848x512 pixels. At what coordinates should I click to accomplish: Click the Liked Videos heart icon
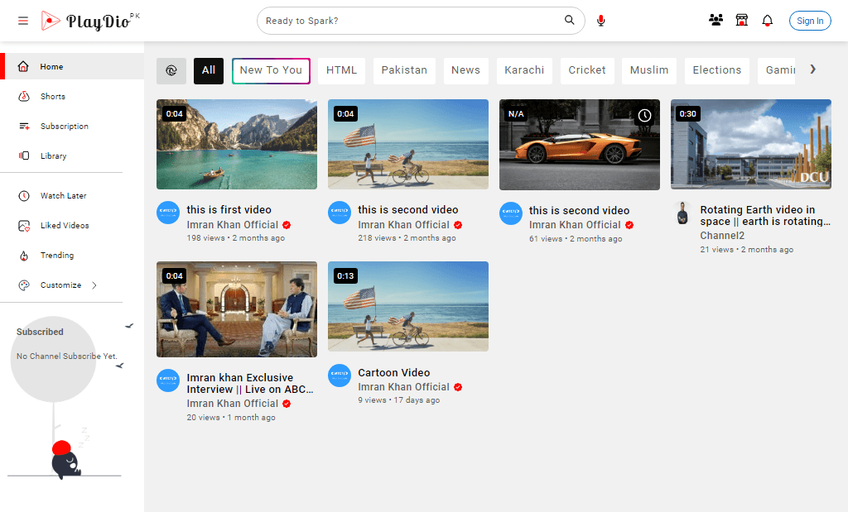coord(24,226)
